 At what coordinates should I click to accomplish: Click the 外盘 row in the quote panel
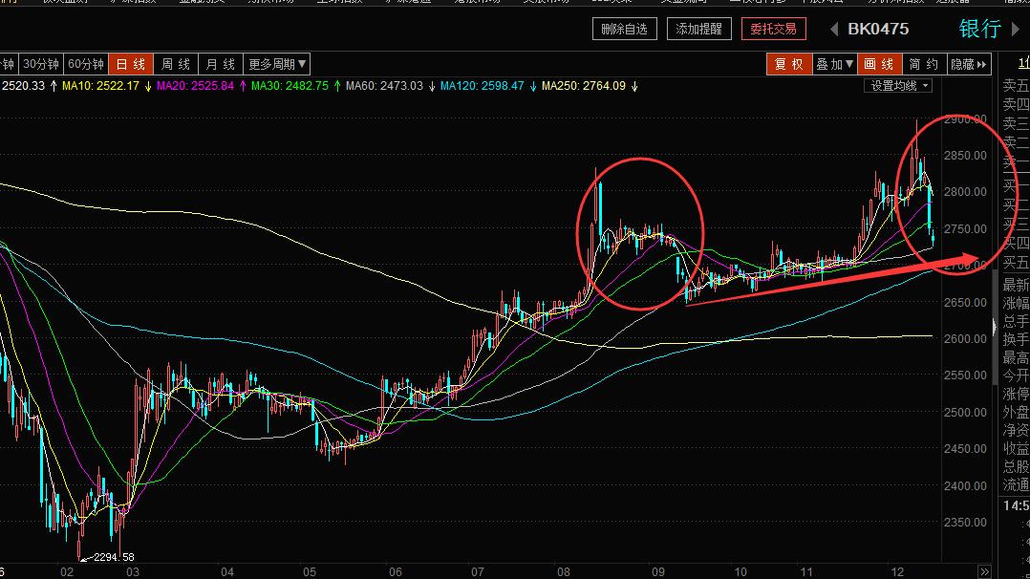click(x=1016, y=413)
